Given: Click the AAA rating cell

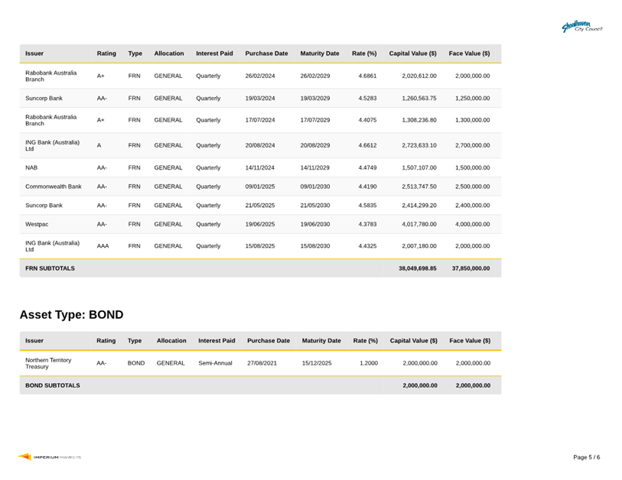Looking at the screenshot, I should click(x=103, y=246).
